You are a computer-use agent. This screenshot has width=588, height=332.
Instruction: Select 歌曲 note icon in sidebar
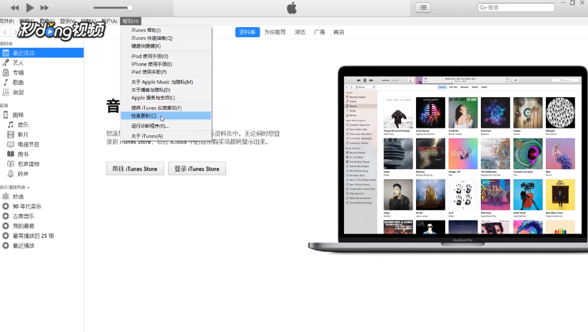6,82
